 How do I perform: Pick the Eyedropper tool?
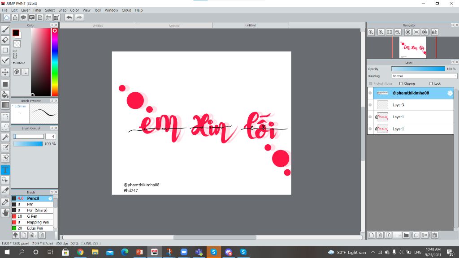5,202
